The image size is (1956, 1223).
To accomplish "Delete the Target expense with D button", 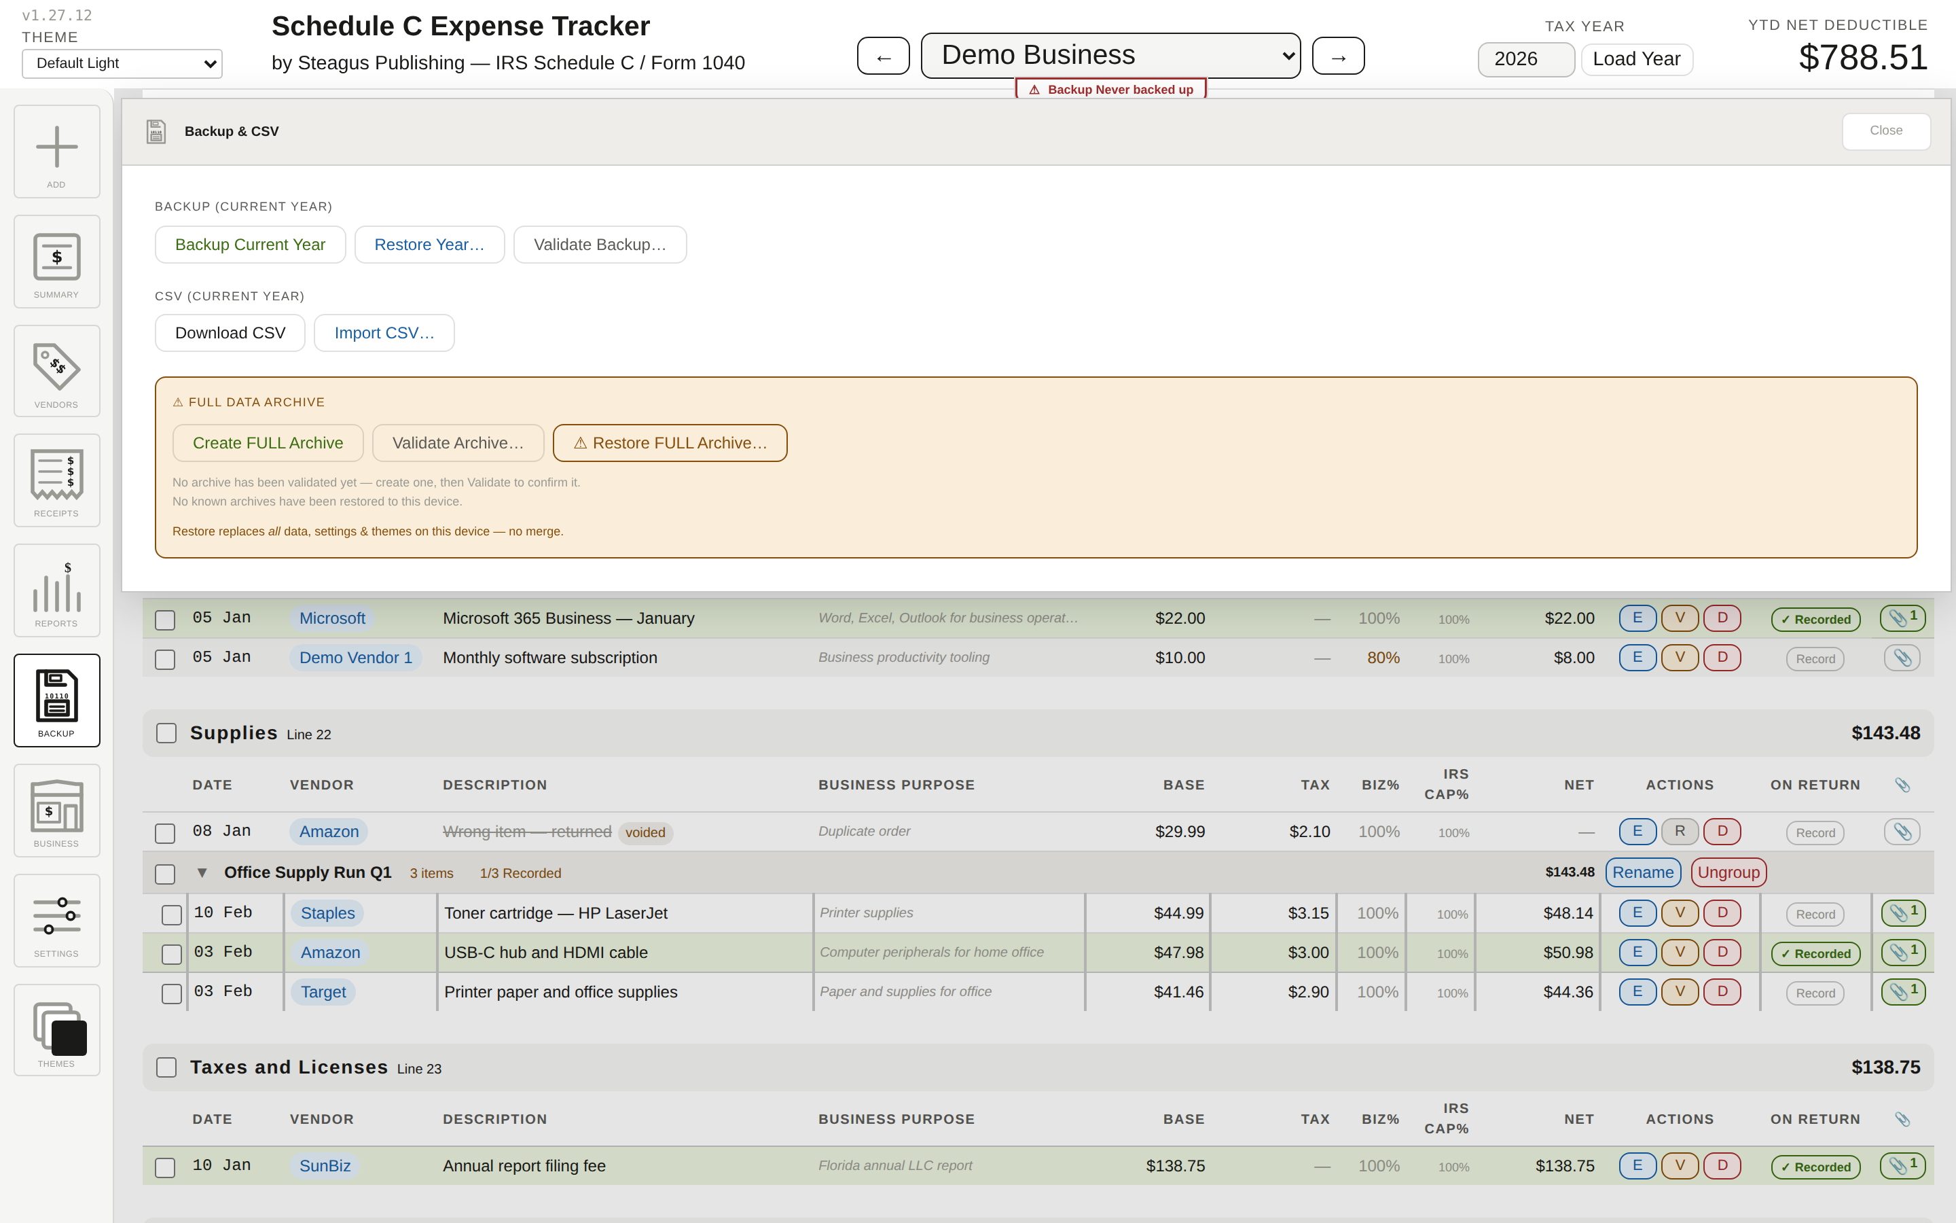I will (x=1722, y=992).
